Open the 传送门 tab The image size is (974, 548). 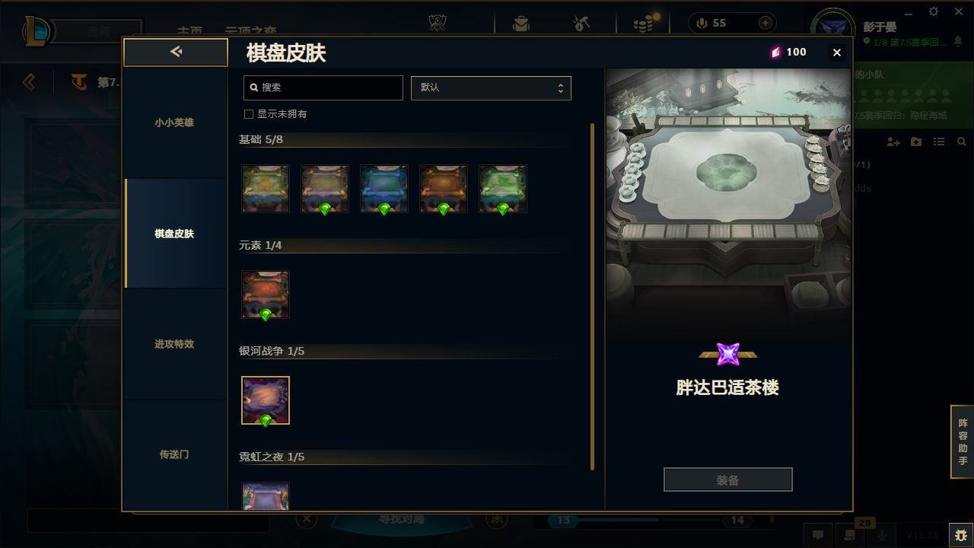click(x=174, y=454)
